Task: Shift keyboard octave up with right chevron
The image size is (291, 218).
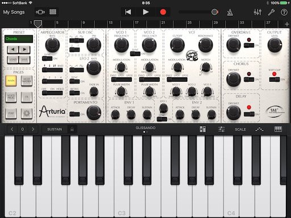Action: click(33, 129)
